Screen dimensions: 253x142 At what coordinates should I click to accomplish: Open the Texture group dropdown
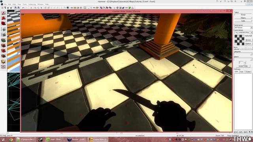point(244,28)
